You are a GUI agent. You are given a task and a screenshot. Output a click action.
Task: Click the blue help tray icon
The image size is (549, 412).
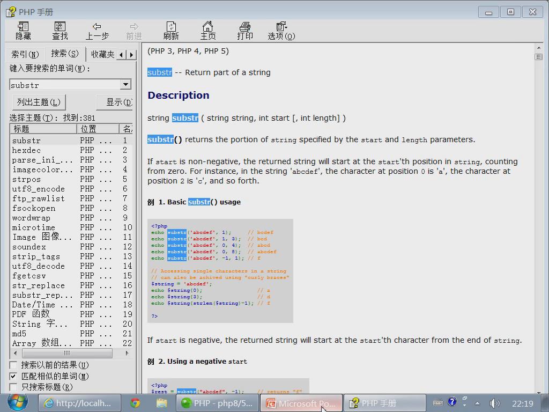coord(452,401)
